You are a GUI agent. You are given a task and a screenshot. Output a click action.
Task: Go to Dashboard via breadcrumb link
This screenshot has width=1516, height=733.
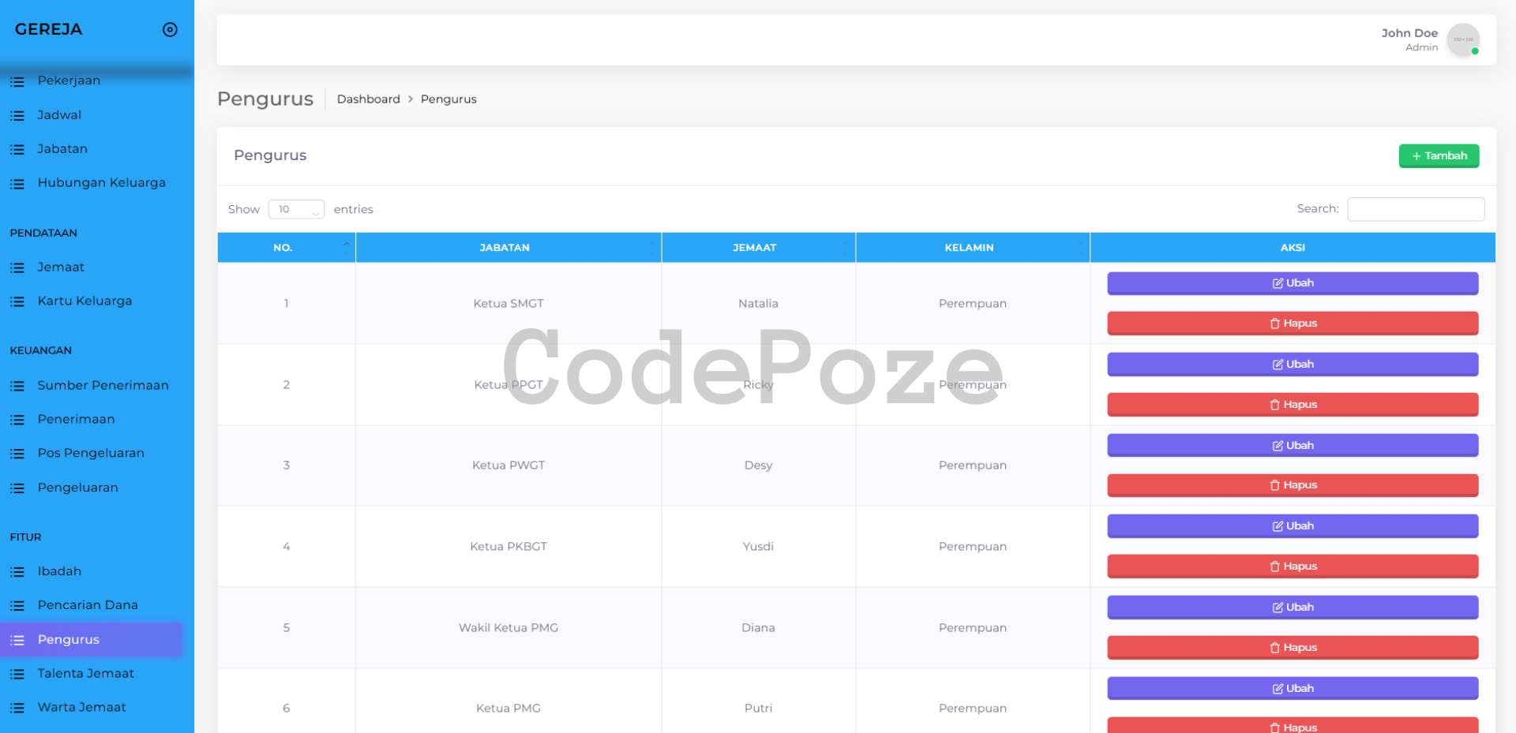coord(368,99)
